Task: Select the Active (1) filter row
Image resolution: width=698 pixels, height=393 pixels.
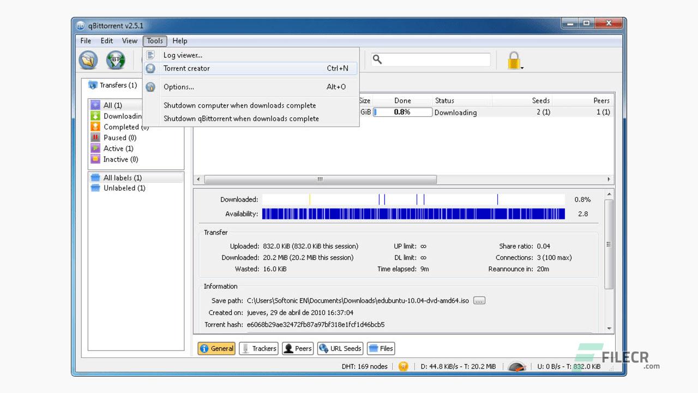Action: pyautogui.click(x=136, y=148)
